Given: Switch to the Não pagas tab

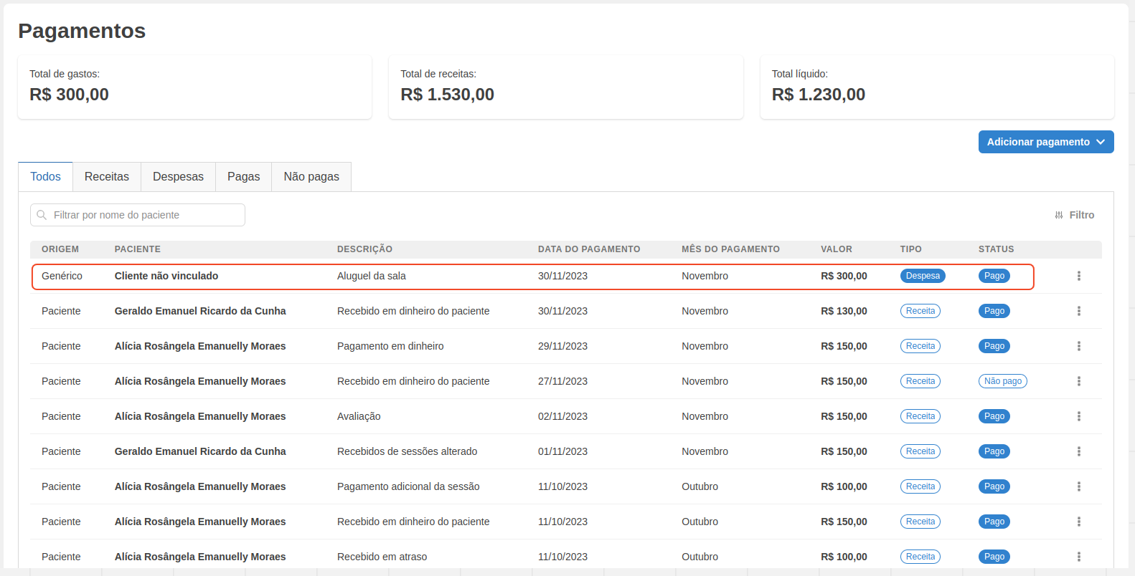Looking at the screenshot, I should coord(311,176).
